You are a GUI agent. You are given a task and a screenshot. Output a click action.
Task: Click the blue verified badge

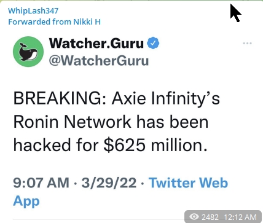coord(154,43)
